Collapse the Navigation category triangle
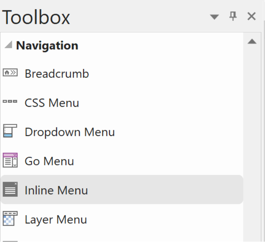Image resolution: width=265 pixels, height=242 pixels. [8, 45]
